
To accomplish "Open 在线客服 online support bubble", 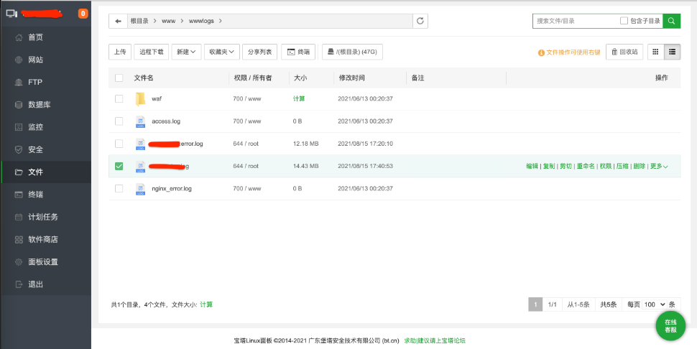I will (670, 326).
